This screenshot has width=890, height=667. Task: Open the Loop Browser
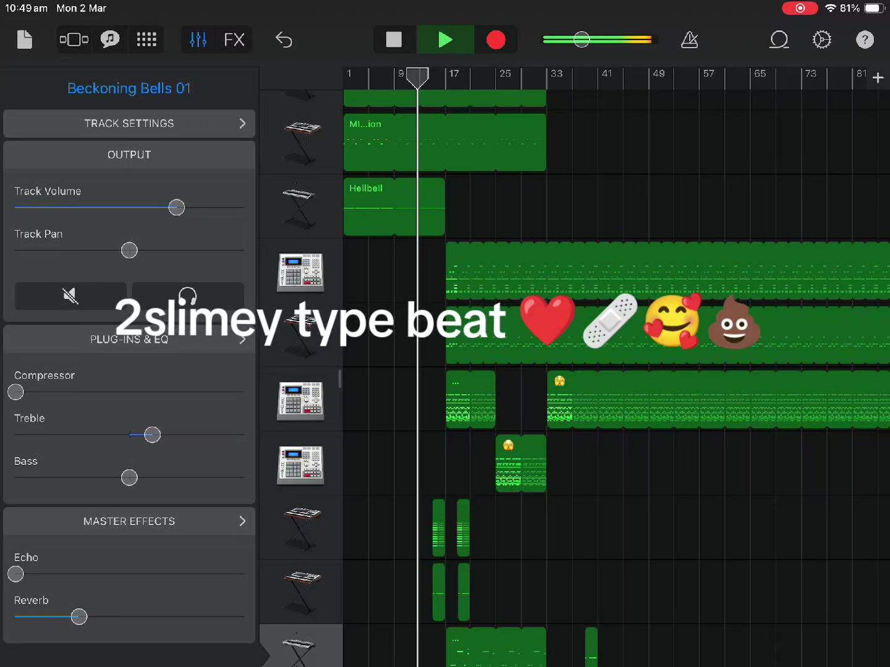(779, 40)
